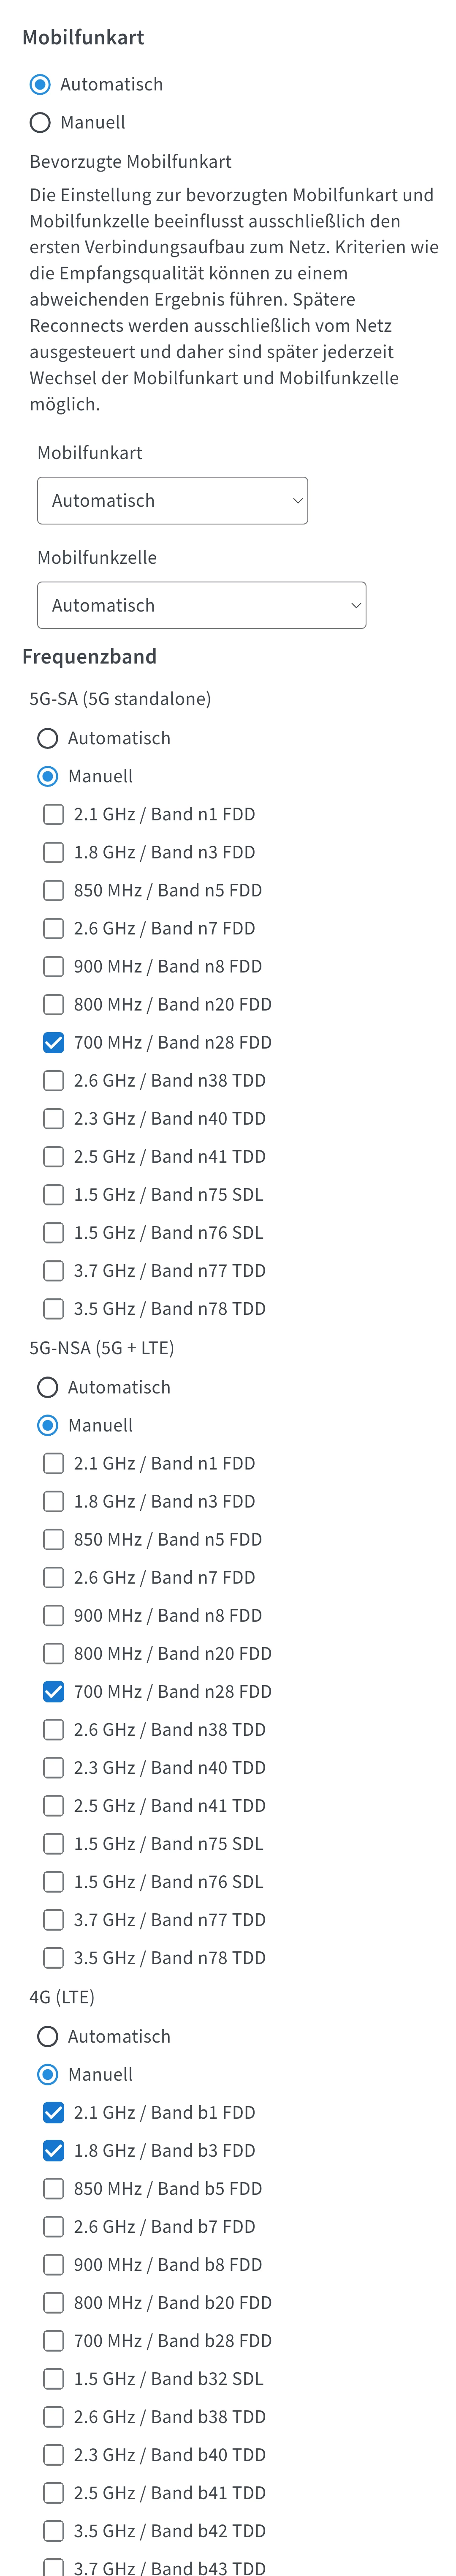Check 700 MHz Band b28 FDD
The height and width of the screenshot is (2576, 456).
pos(54,2341)
